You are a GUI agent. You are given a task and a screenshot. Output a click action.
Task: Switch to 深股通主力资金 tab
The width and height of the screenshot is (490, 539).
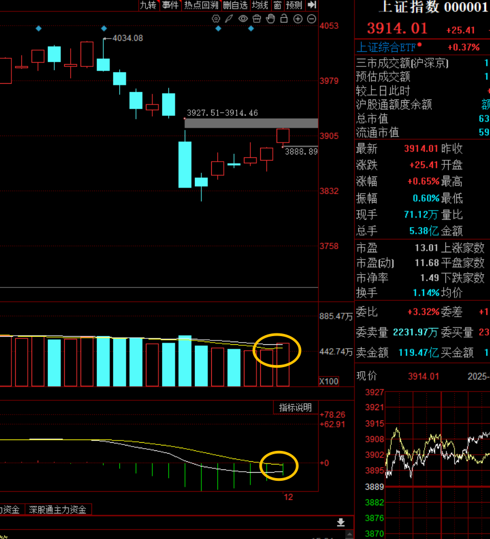click(x=58, y=510)
